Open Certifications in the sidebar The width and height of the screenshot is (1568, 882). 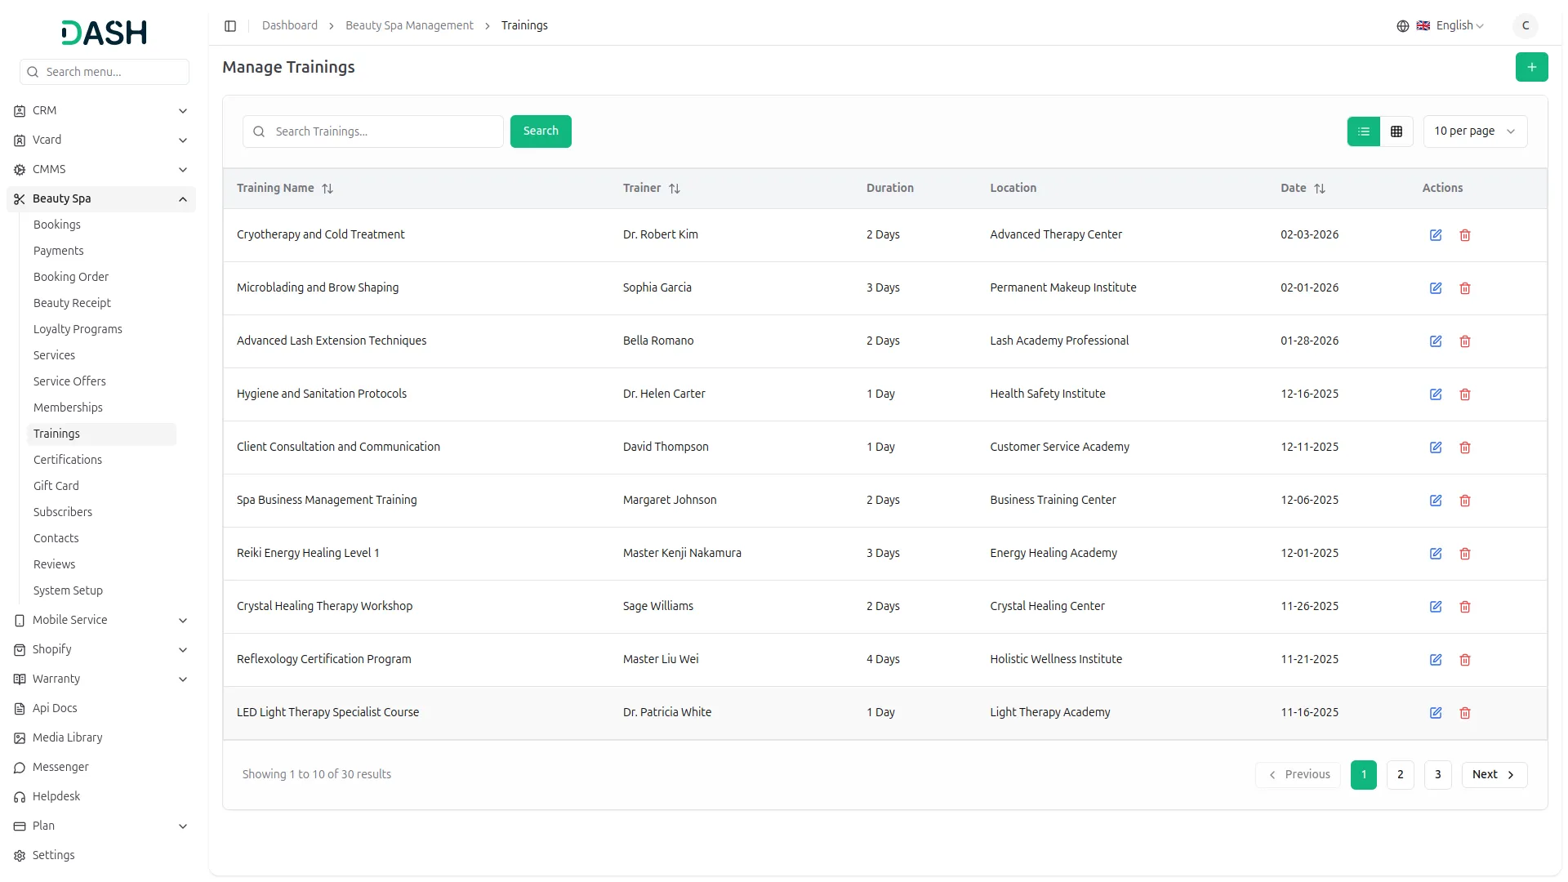pos(68,460)
